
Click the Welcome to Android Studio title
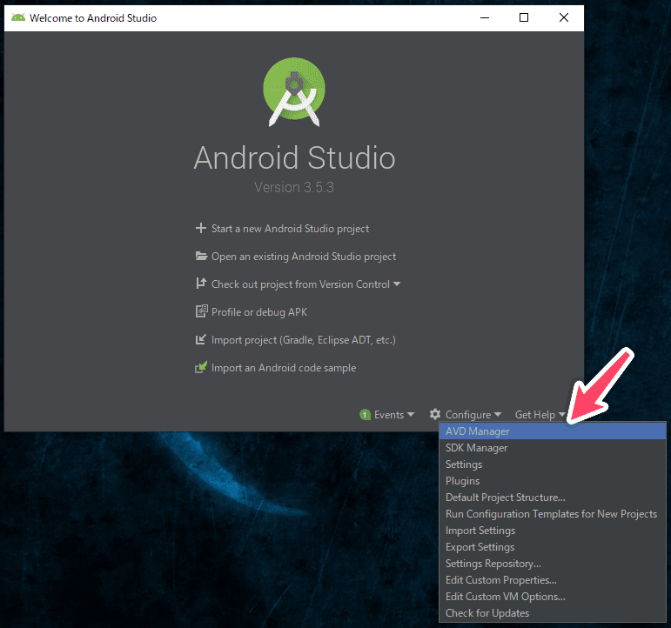tap(93, 18)
